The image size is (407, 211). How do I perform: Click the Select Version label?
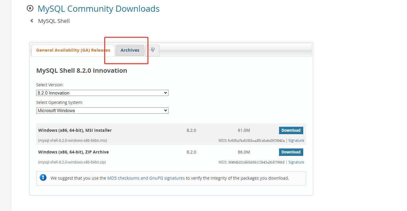click(50, 85)
